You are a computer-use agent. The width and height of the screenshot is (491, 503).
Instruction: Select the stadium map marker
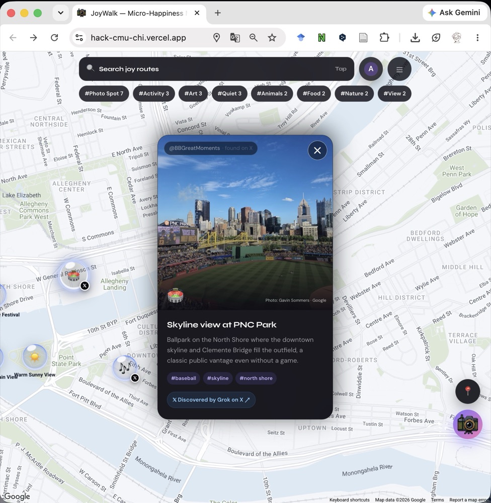click(x=74, y=275)
